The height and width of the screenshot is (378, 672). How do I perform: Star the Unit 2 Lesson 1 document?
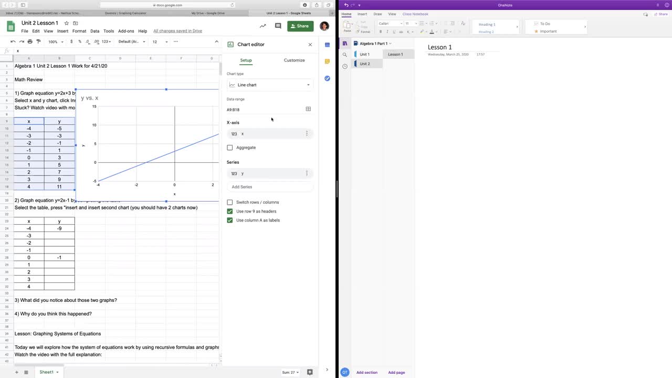pyautogui.click(x=66, y=23)
